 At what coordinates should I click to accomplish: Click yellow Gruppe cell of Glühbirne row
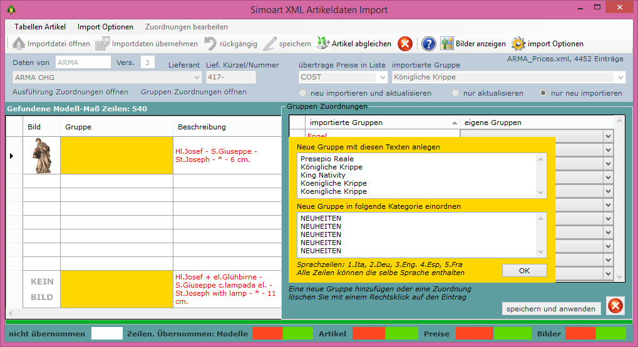click(117, 289)
